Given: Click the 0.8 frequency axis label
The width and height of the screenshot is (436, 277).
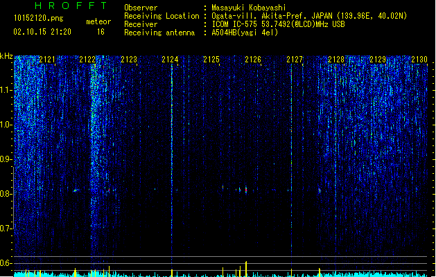Looking at the screenshot, I should coord(6,194).
